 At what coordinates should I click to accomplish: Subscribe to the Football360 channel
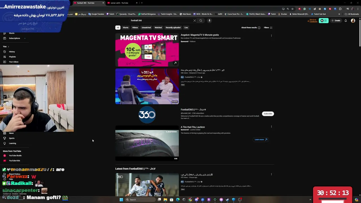click(268, 114)
